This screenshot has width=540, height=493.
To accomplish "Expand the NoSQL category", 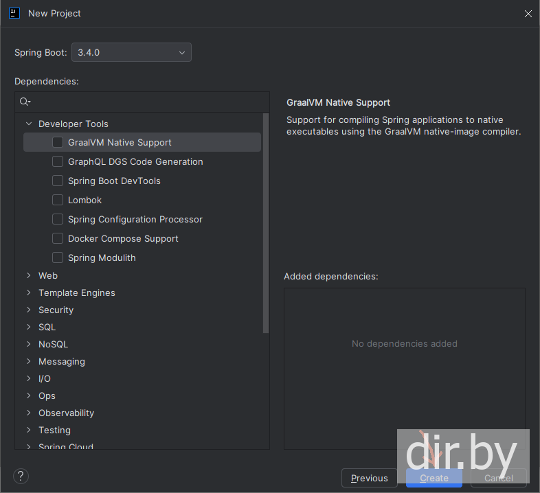I will point(29,344).
